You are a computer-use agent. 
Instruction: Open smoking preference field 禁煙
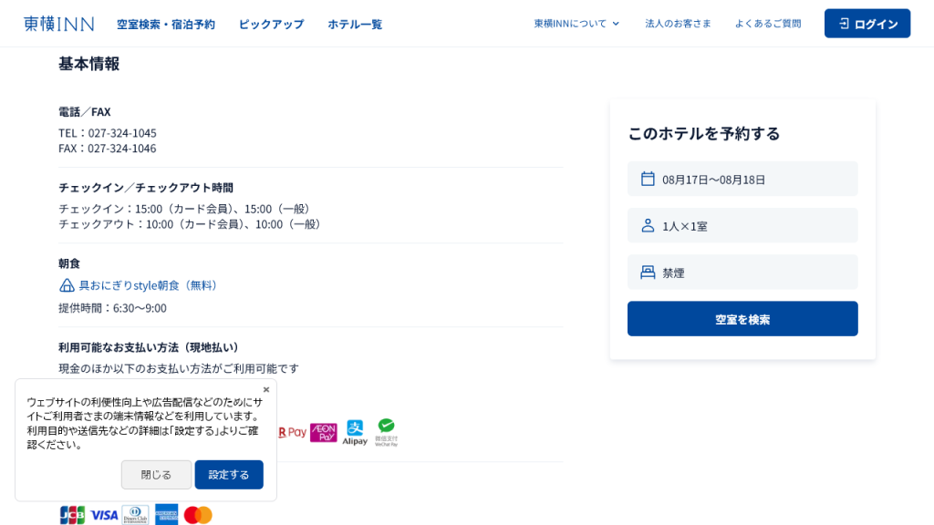742,272
